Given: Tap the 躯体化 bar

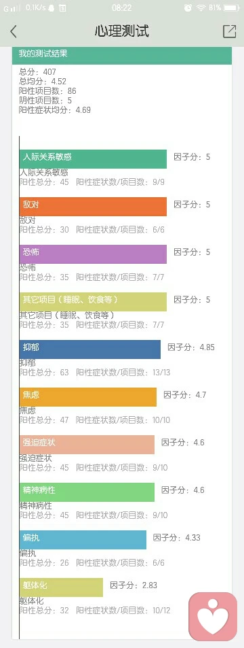Looking at the screenshot, I should click(x=61, y=587).
